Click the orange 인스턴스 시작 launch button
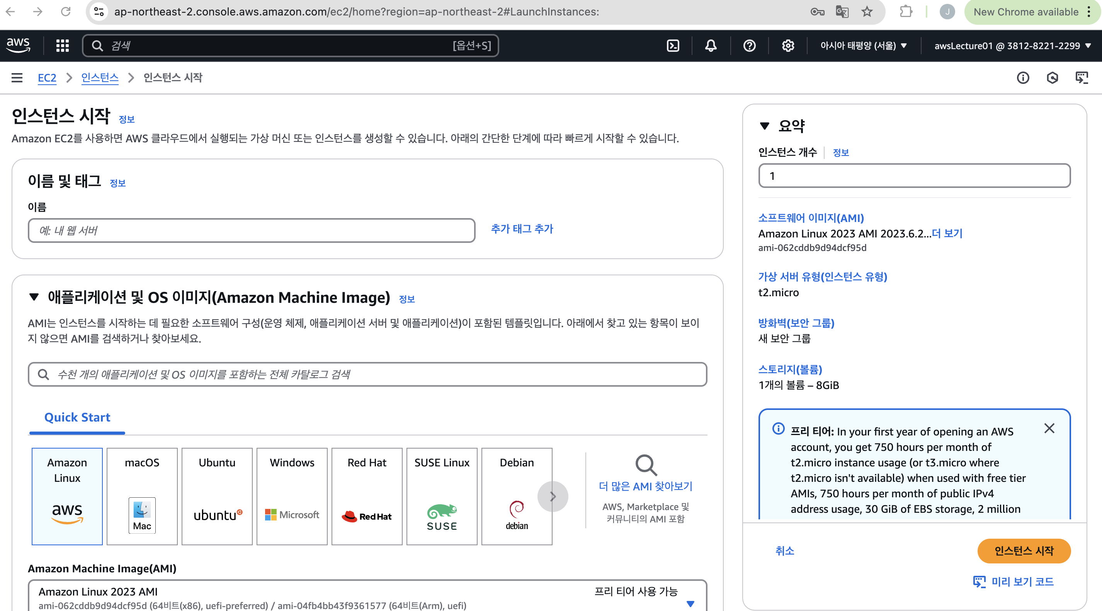The height and width of the screenshot is (611, 1102). pyautogui.click(x=1024, y=551)
